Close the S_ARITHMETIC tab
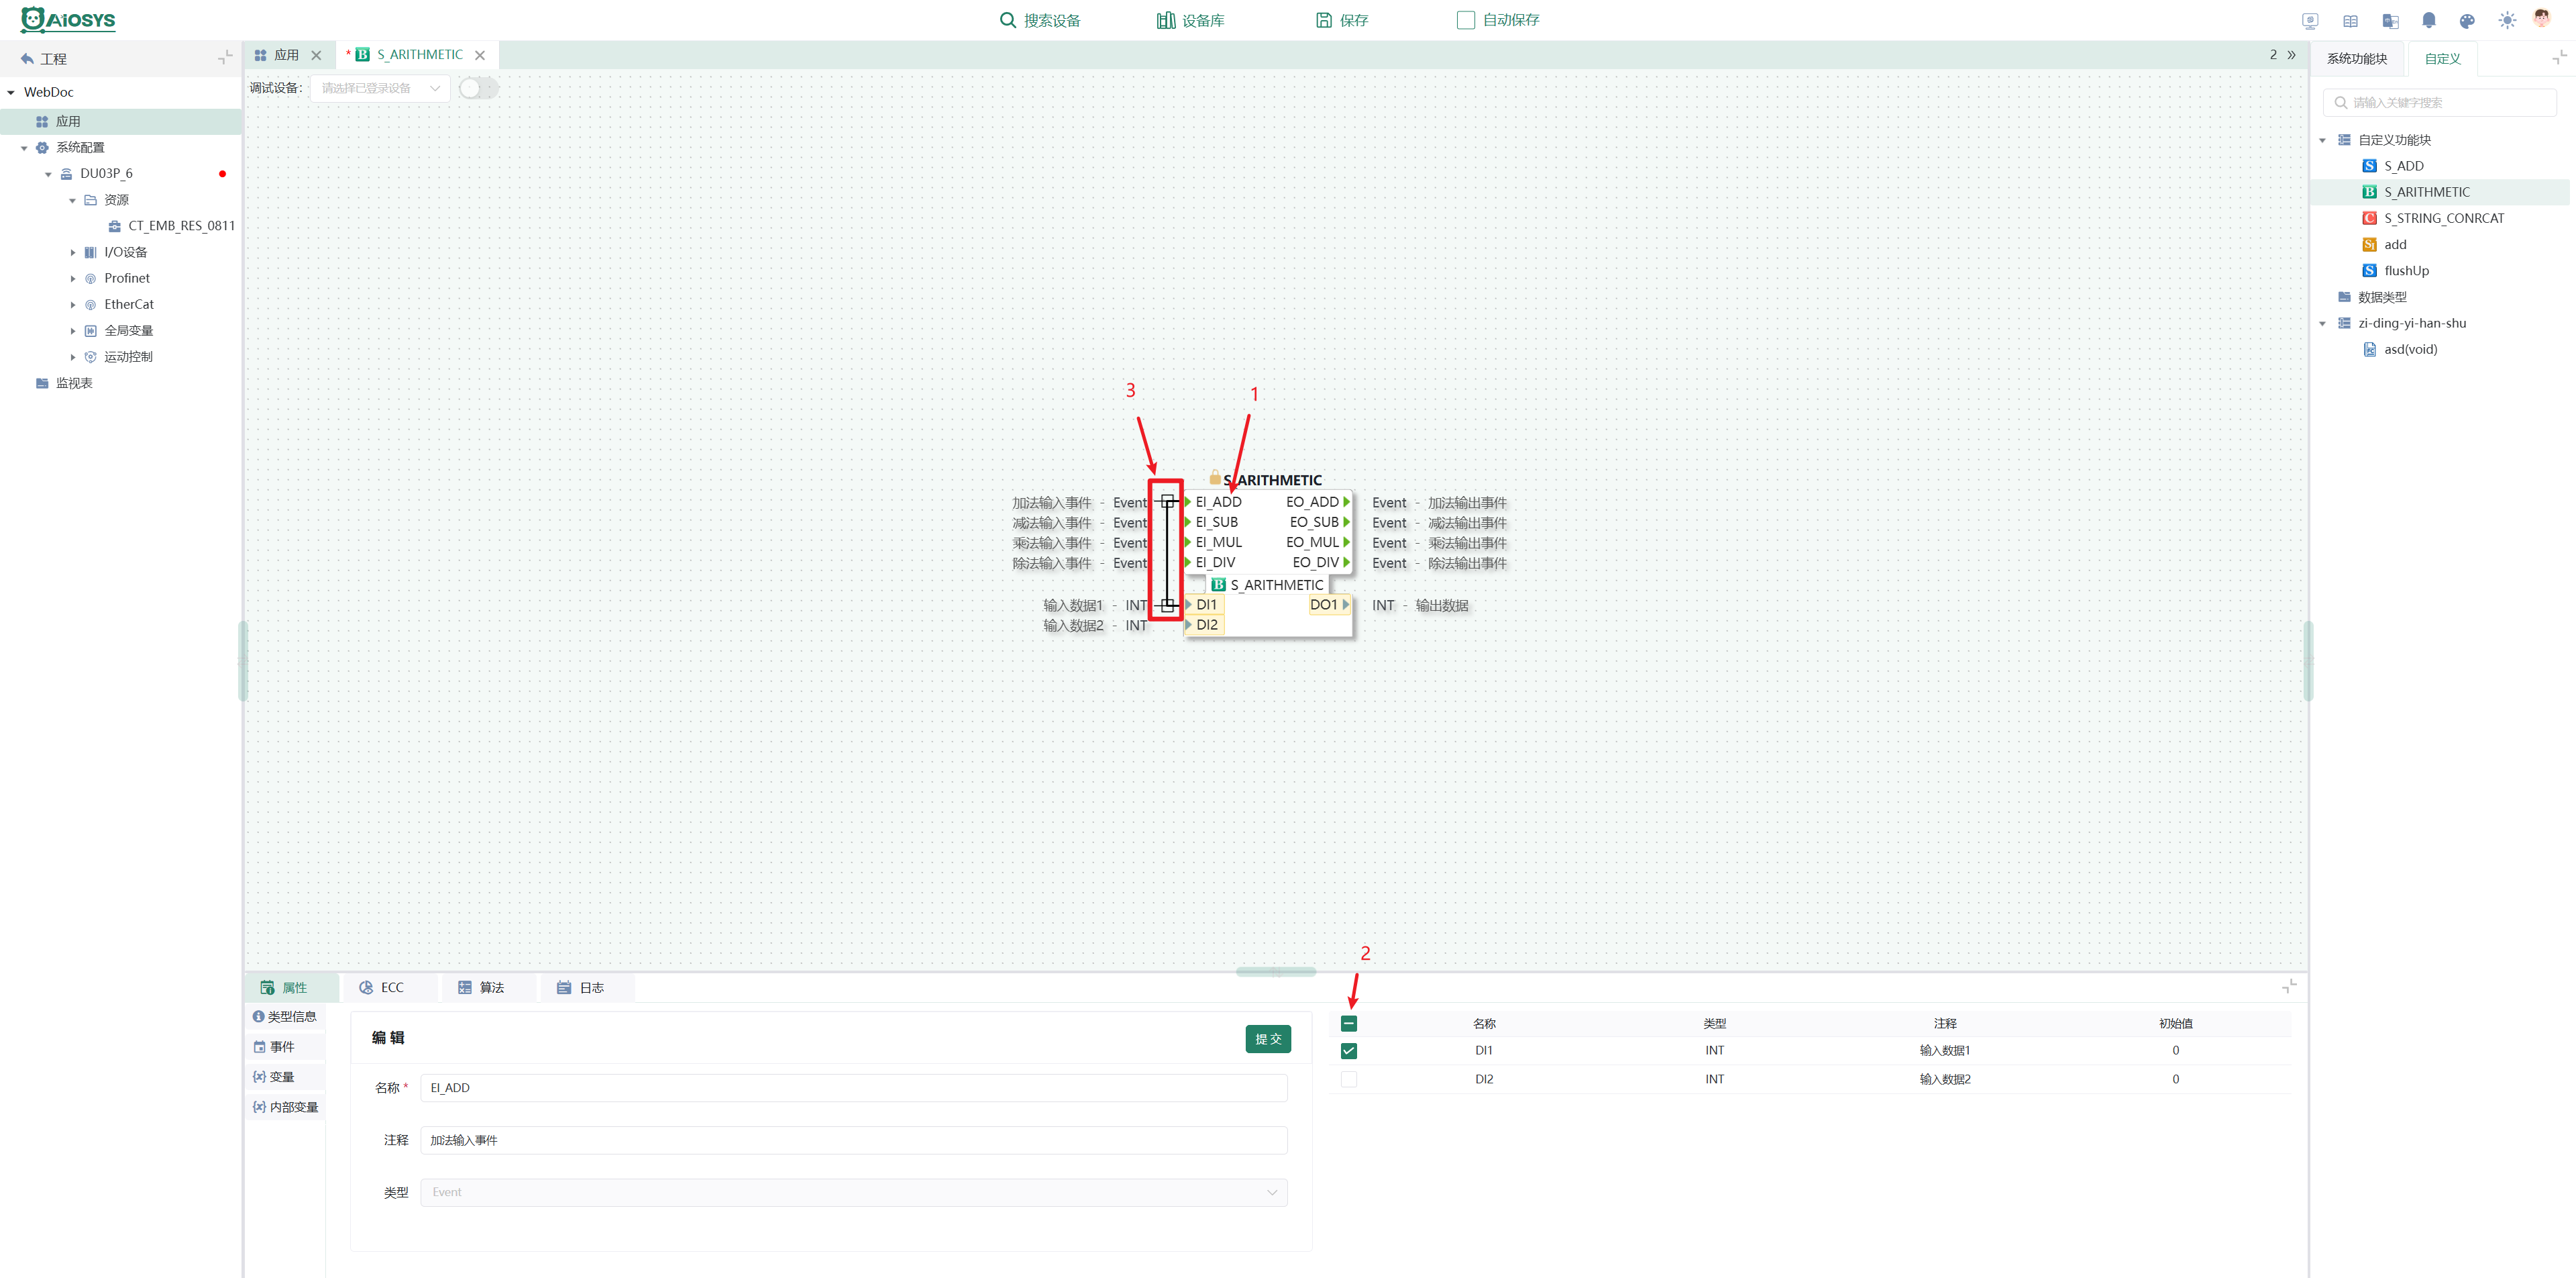The width and height of the screenshot is (2576, 1278). coord(480,55)
